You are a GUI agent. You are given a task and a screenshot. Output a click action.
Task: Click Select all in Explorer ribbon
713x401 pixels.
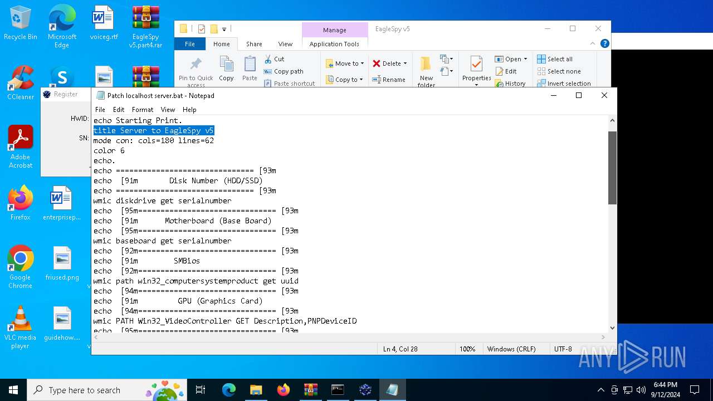click(x=555, y=59)
